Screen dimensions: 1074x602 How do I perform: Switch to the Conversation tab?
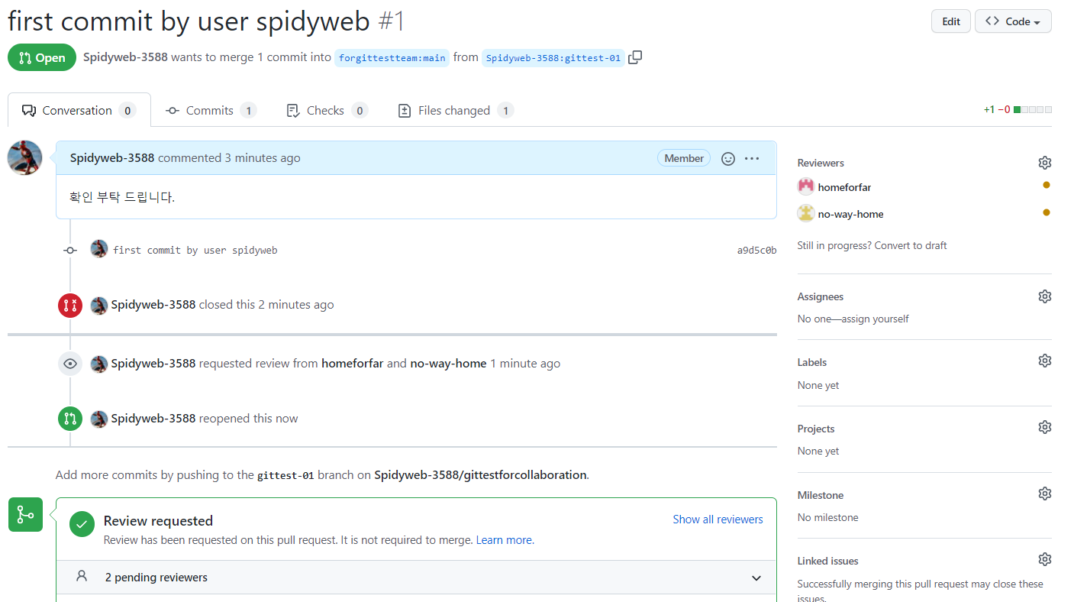click(79, 110)
